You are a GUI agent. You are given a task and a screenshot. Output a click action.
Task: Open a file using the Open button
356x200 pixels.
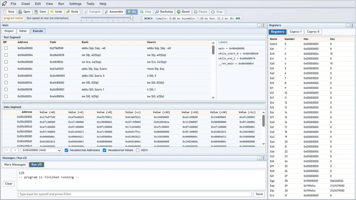24,12
